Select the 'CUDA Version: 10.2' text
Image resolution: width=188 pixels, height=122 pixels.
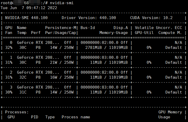(x=151, y=18)
